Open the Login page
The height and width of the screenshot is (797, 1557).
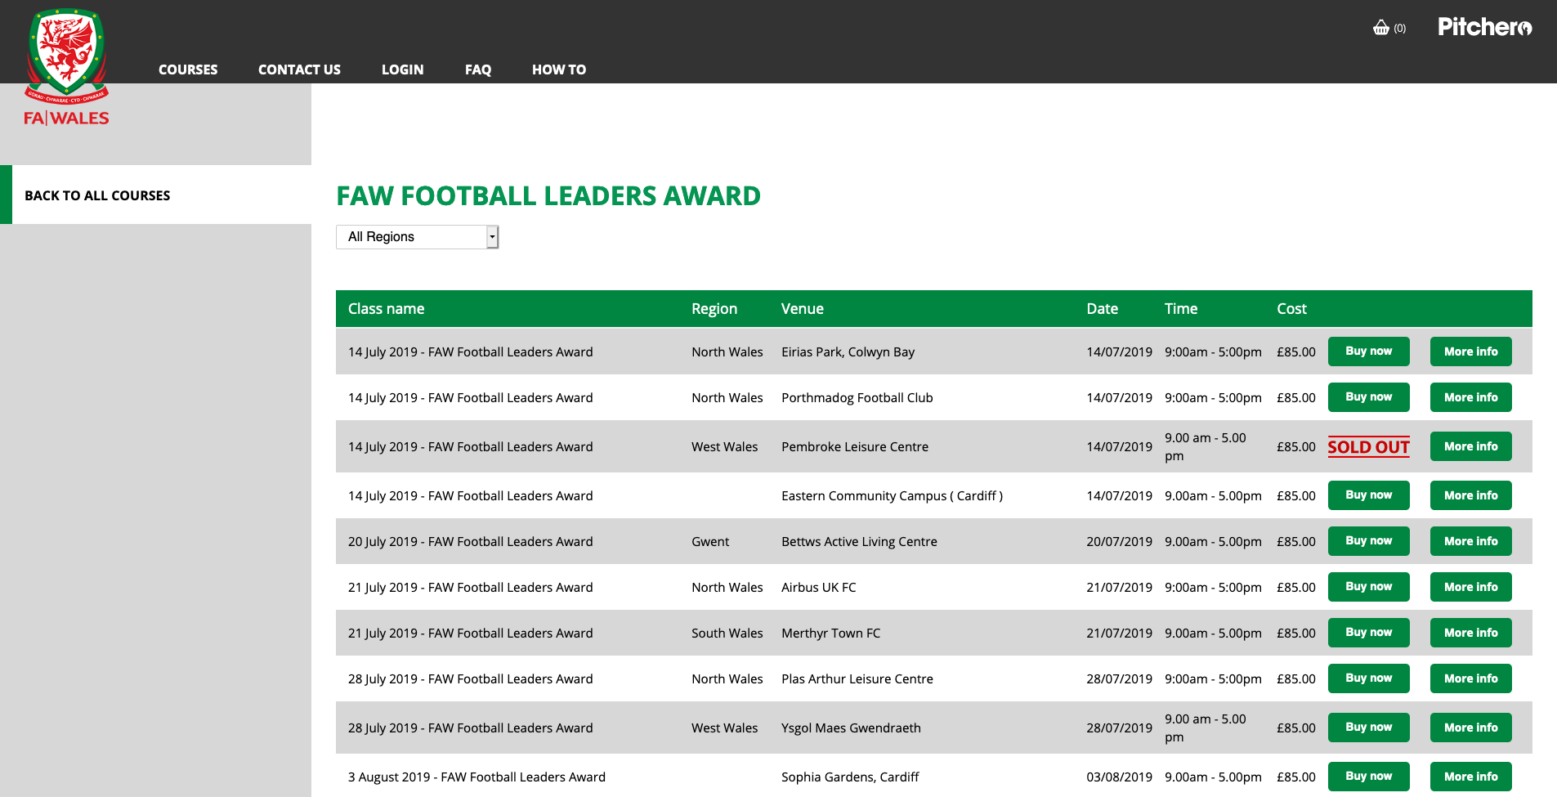pos(402,69)
